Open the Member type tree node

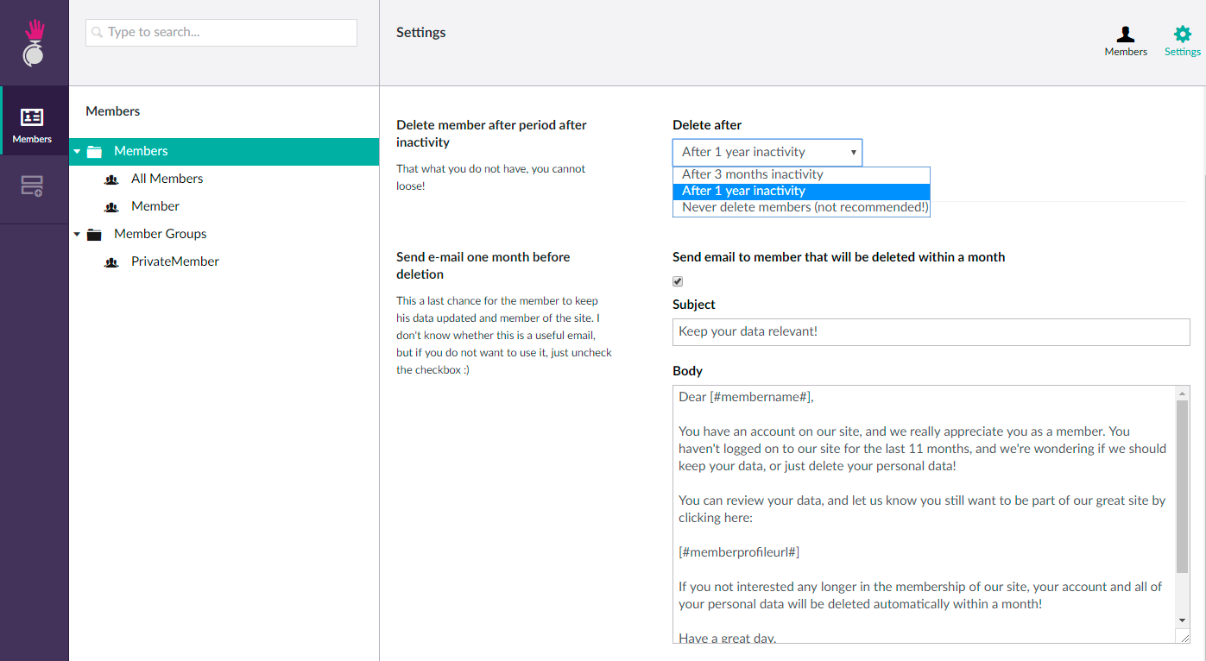(x=155, y=206)
